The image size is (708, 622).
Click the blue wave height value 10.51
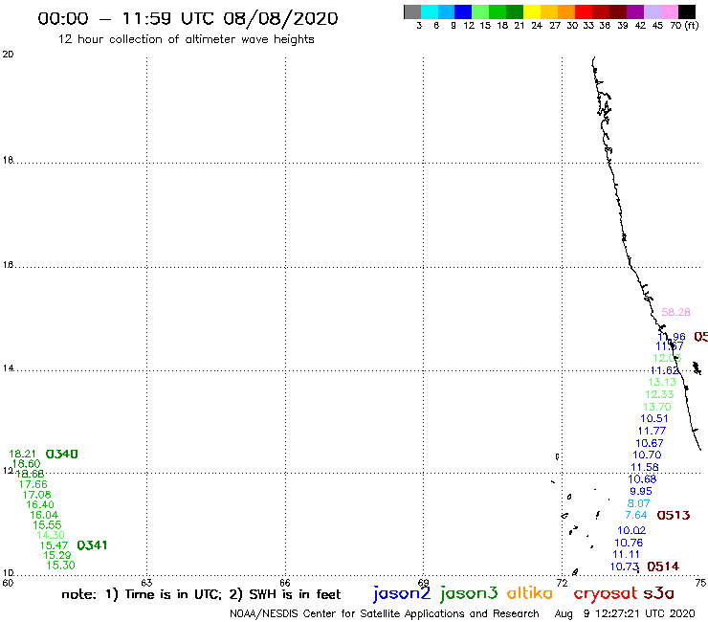click(x=654, y=419)
